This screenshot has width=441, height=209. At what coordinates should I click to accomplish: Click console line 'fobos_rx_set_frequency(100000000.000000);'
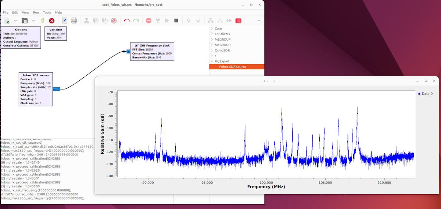tap(36, 190)
